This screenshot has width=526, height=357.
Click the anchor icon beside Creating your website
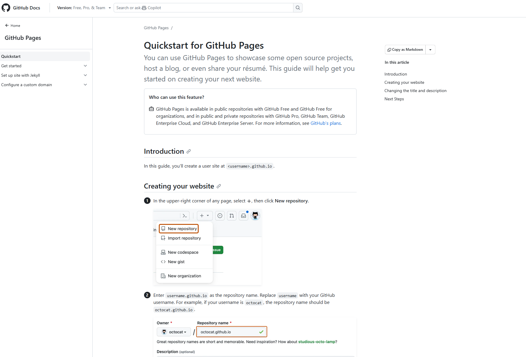219,186
